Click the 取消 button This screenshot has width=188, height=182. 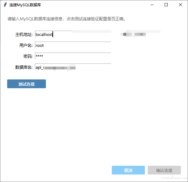pyautogui.click(x=128, y=170)
